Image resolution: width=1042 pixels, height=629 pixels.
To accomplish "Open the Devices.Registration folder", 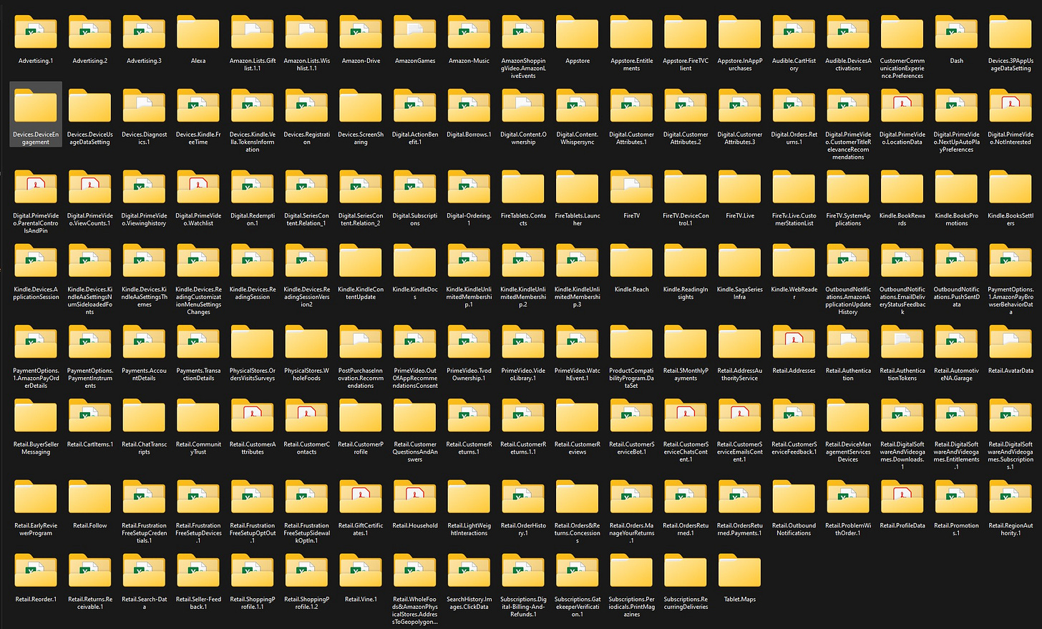I will (x=306, y=107).
